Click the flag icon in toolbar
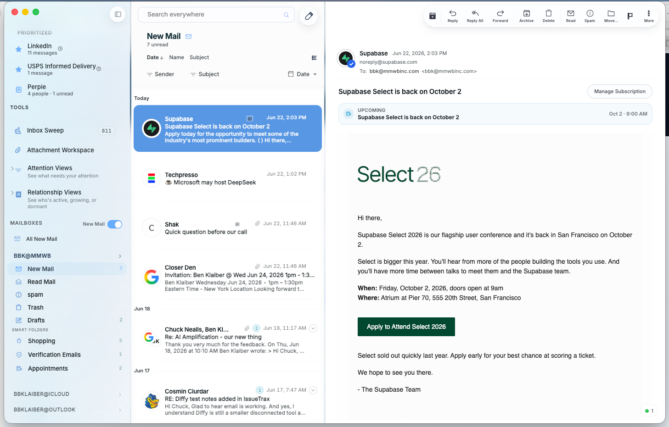This screenshot has height=427, width=669. [x=630, y=16]
